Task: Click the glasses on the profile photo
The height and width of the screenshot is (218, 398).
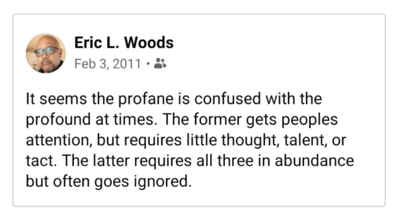Action: (x=47, y=51)
